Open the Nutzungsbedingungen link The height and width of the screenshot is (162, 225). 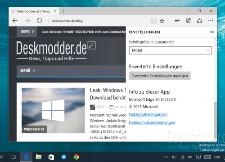click(148, 114)
